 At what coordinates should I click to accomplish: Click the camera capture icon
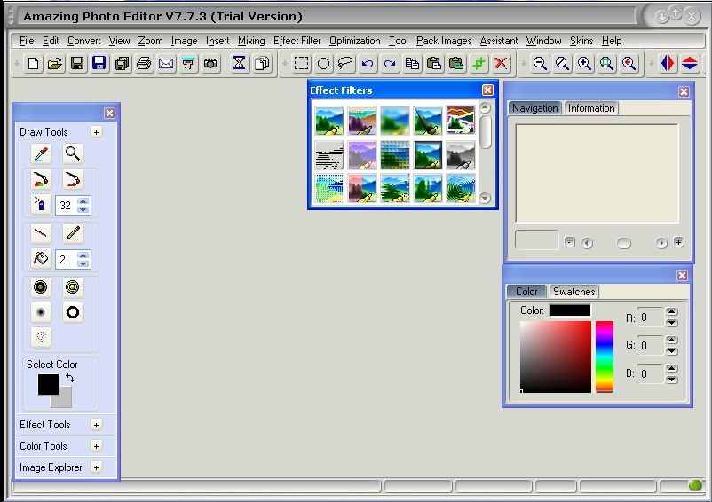pos(210,64)
